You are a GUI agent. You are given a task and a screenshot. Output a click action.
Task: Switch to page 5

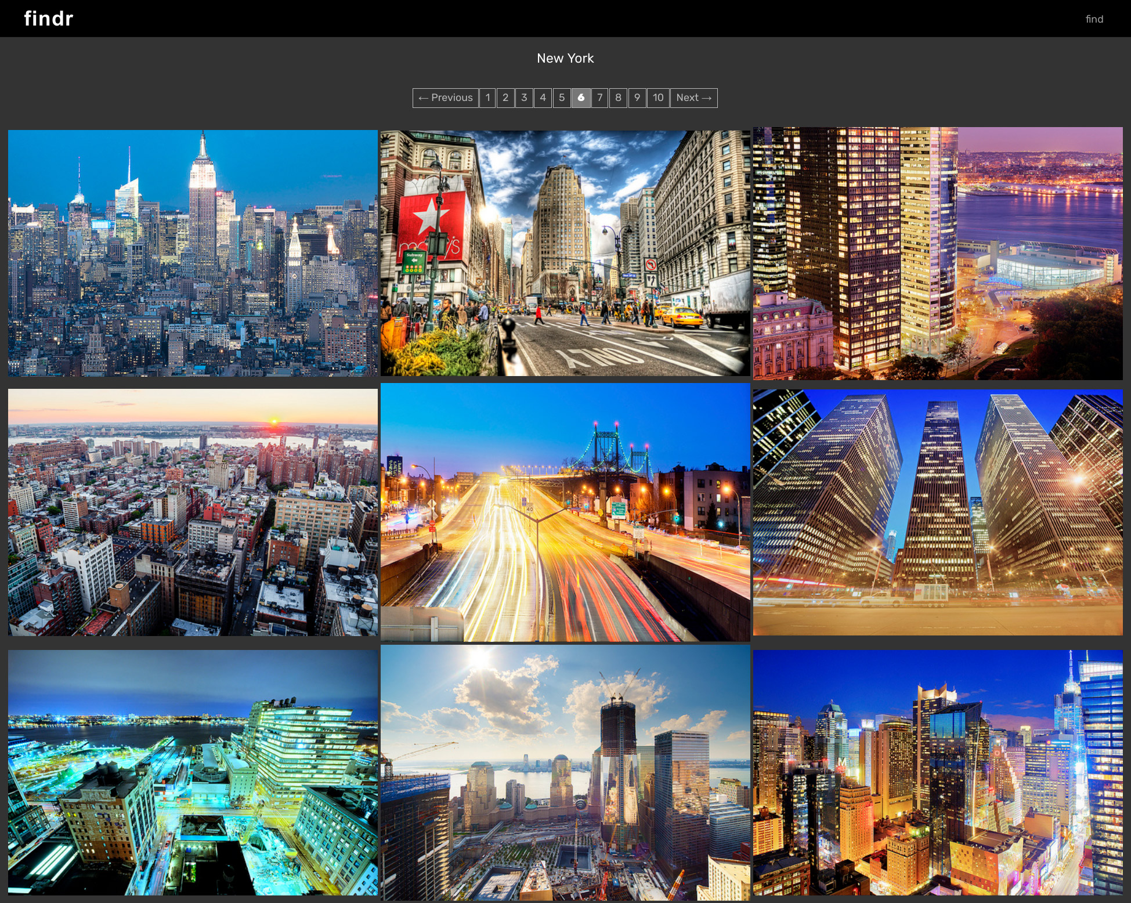pos(561,97)
